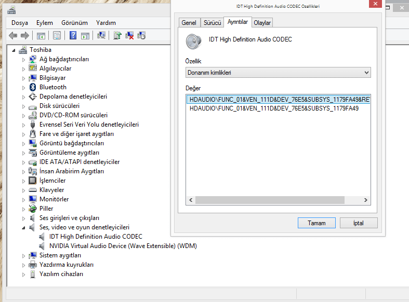This screenshot has width=409, height=302.
Task: Click the horizontal scrollbar thumb in Değer list
Action: click(270, 200)
